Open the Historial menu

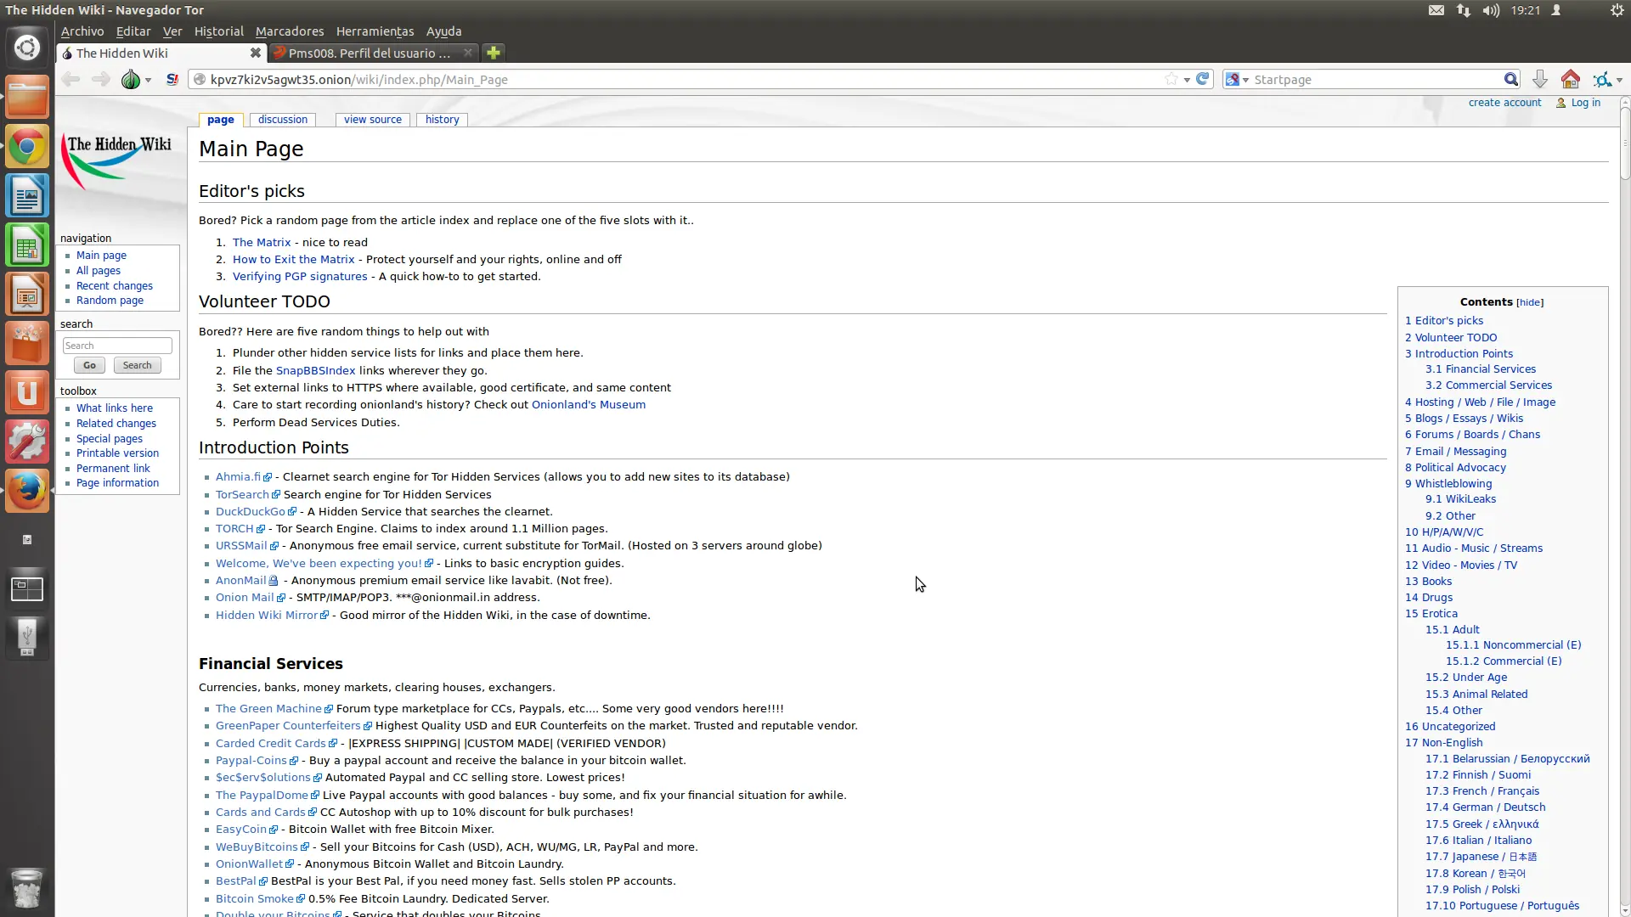(x=218, y=31)
